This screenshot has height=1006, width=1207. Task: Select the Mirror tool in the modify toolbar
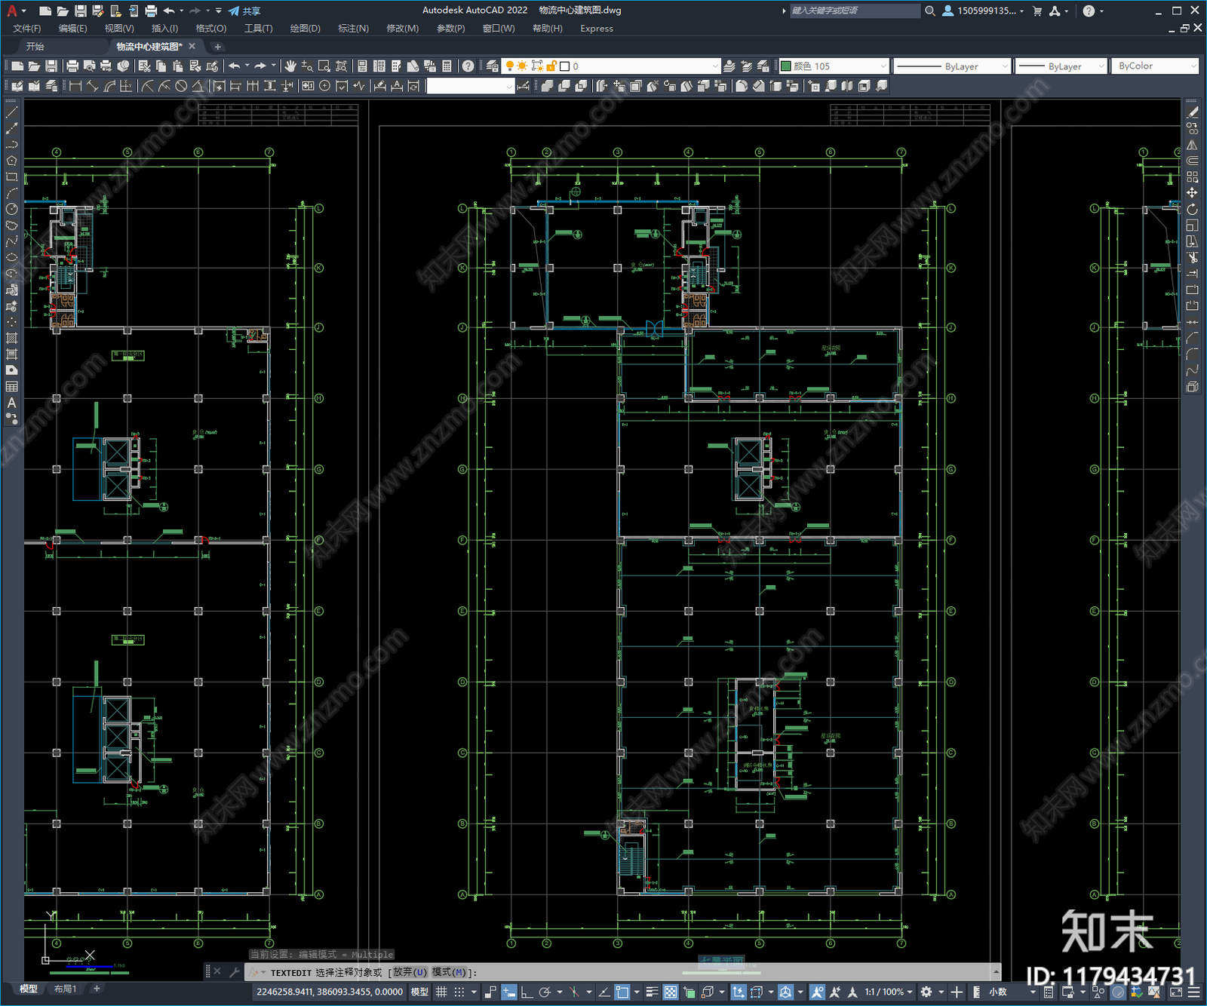point(1193,144)
